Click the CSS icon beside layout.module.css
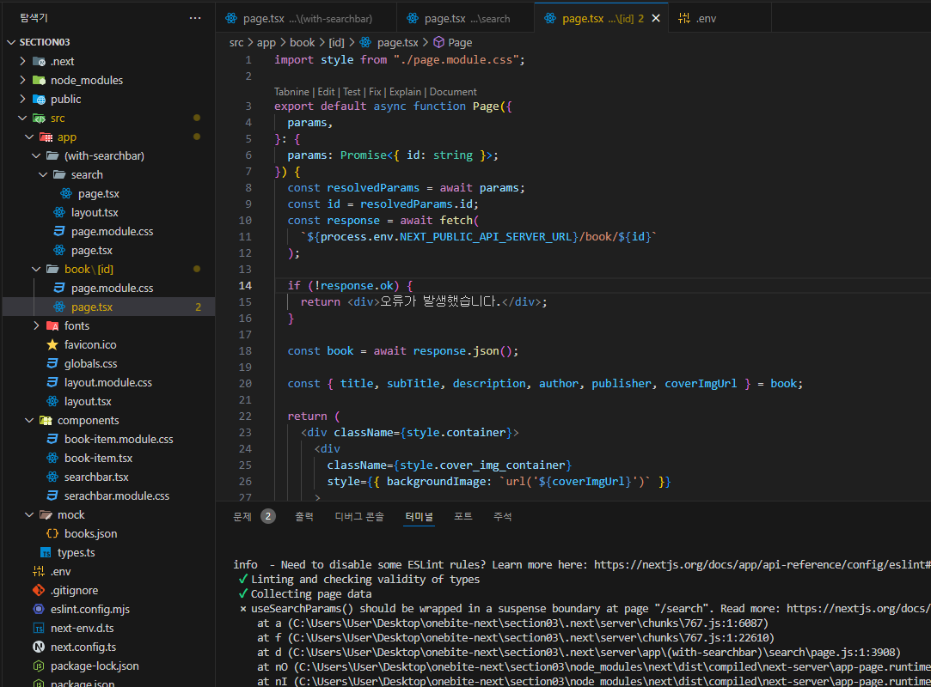The image size is (931, 687). tap(52, 383)
